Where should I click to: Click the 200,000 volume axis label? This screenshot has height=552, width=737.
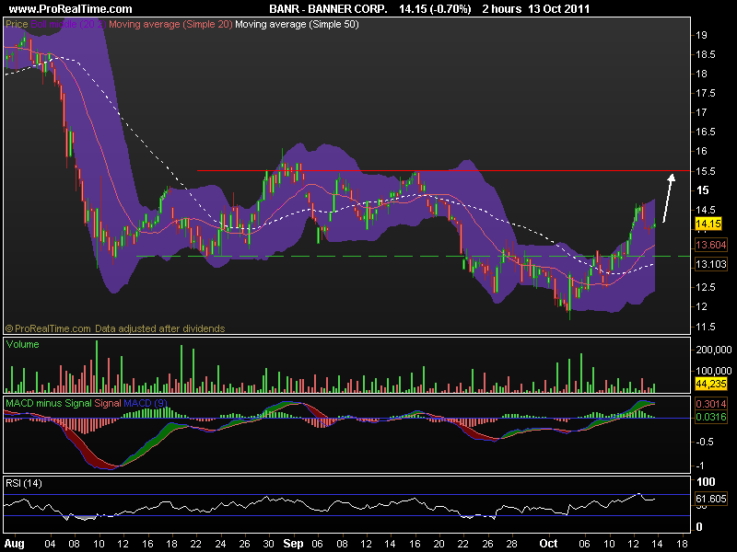(x=714, y=350)
